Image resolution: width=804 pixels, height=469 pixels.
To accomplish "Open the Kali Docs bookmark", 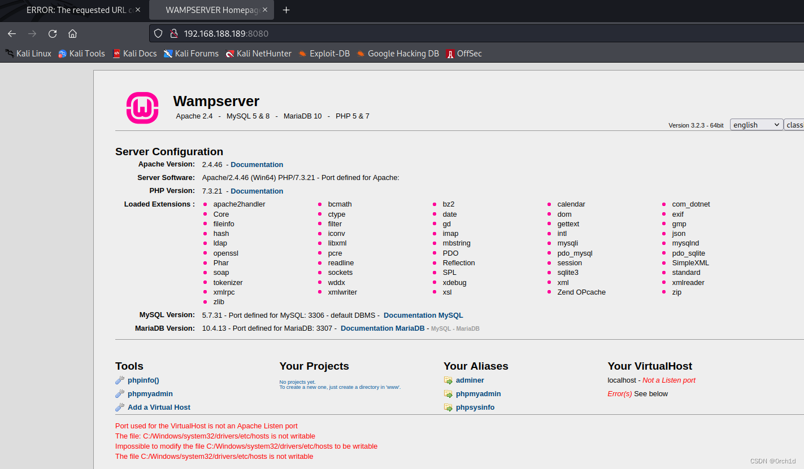I will [134, 54].
